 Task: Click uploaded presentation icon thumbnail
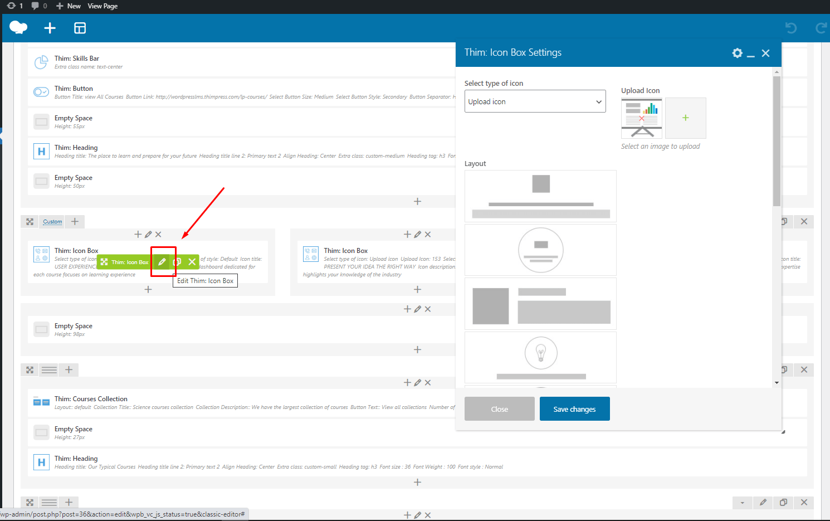pyautogui.click(x=642, y=118)
